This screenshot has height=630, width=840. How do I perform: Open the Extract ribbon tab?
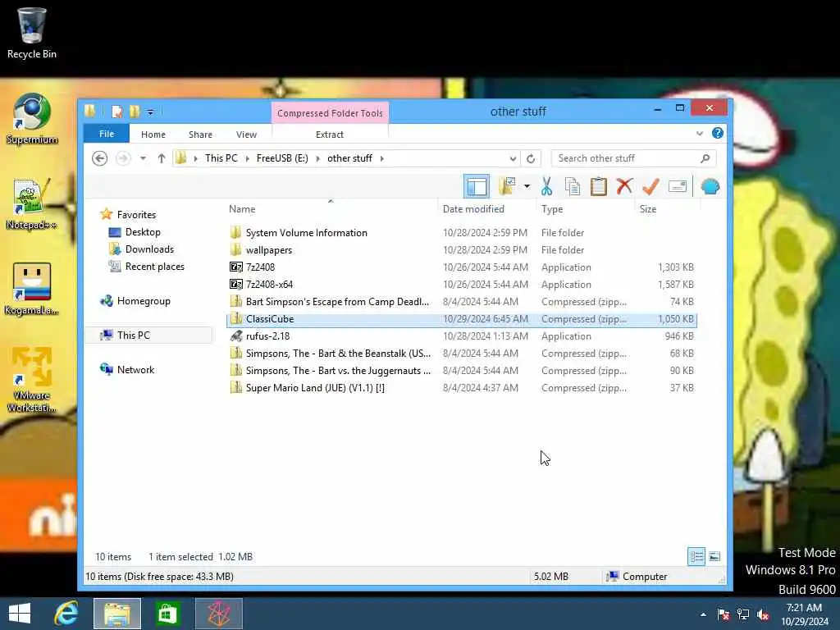pos(330,135)
